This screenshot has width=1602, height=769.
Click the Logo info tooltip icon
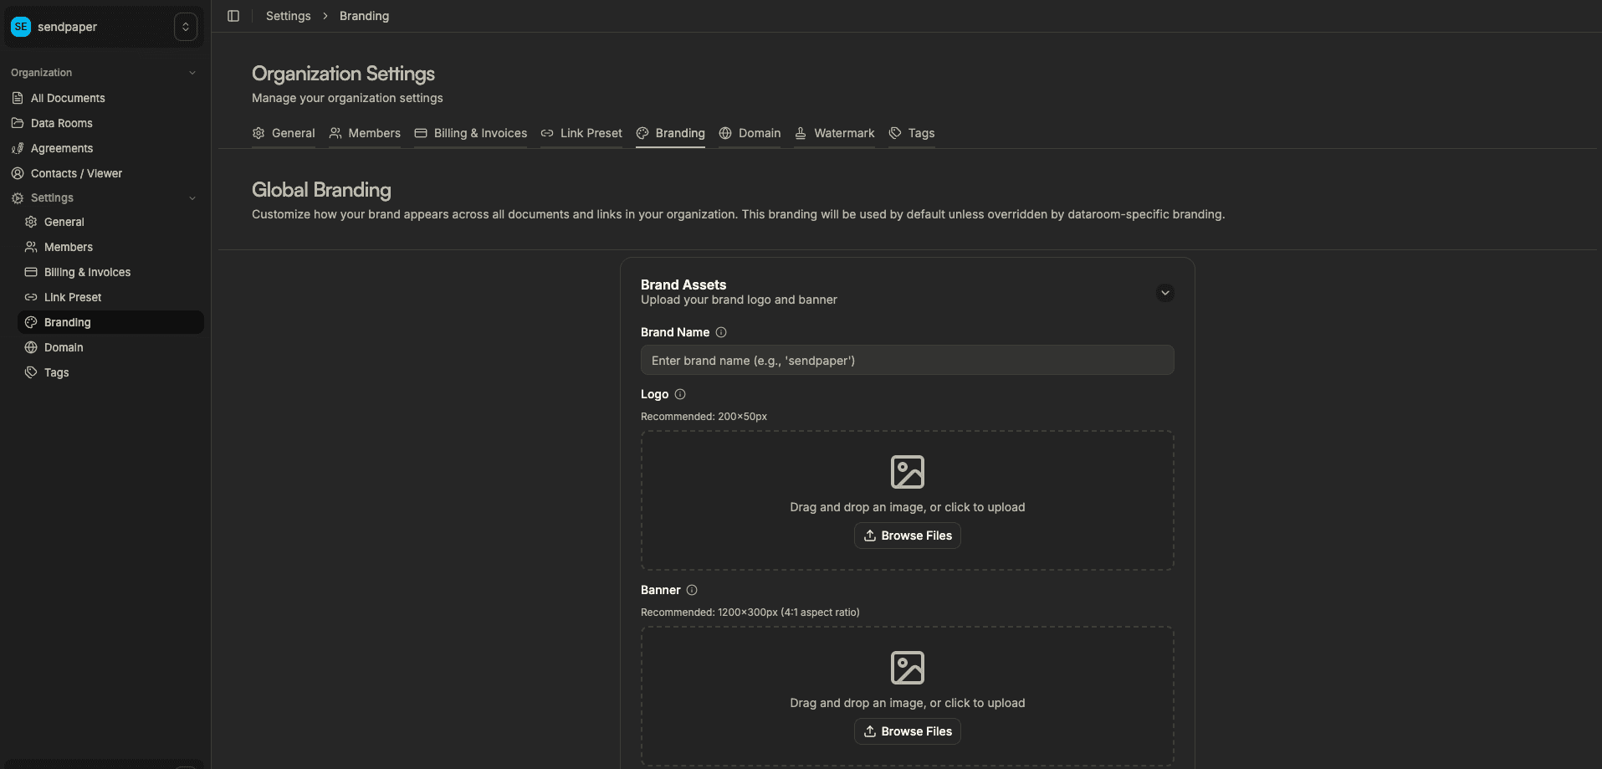click(x=679, y=394)
